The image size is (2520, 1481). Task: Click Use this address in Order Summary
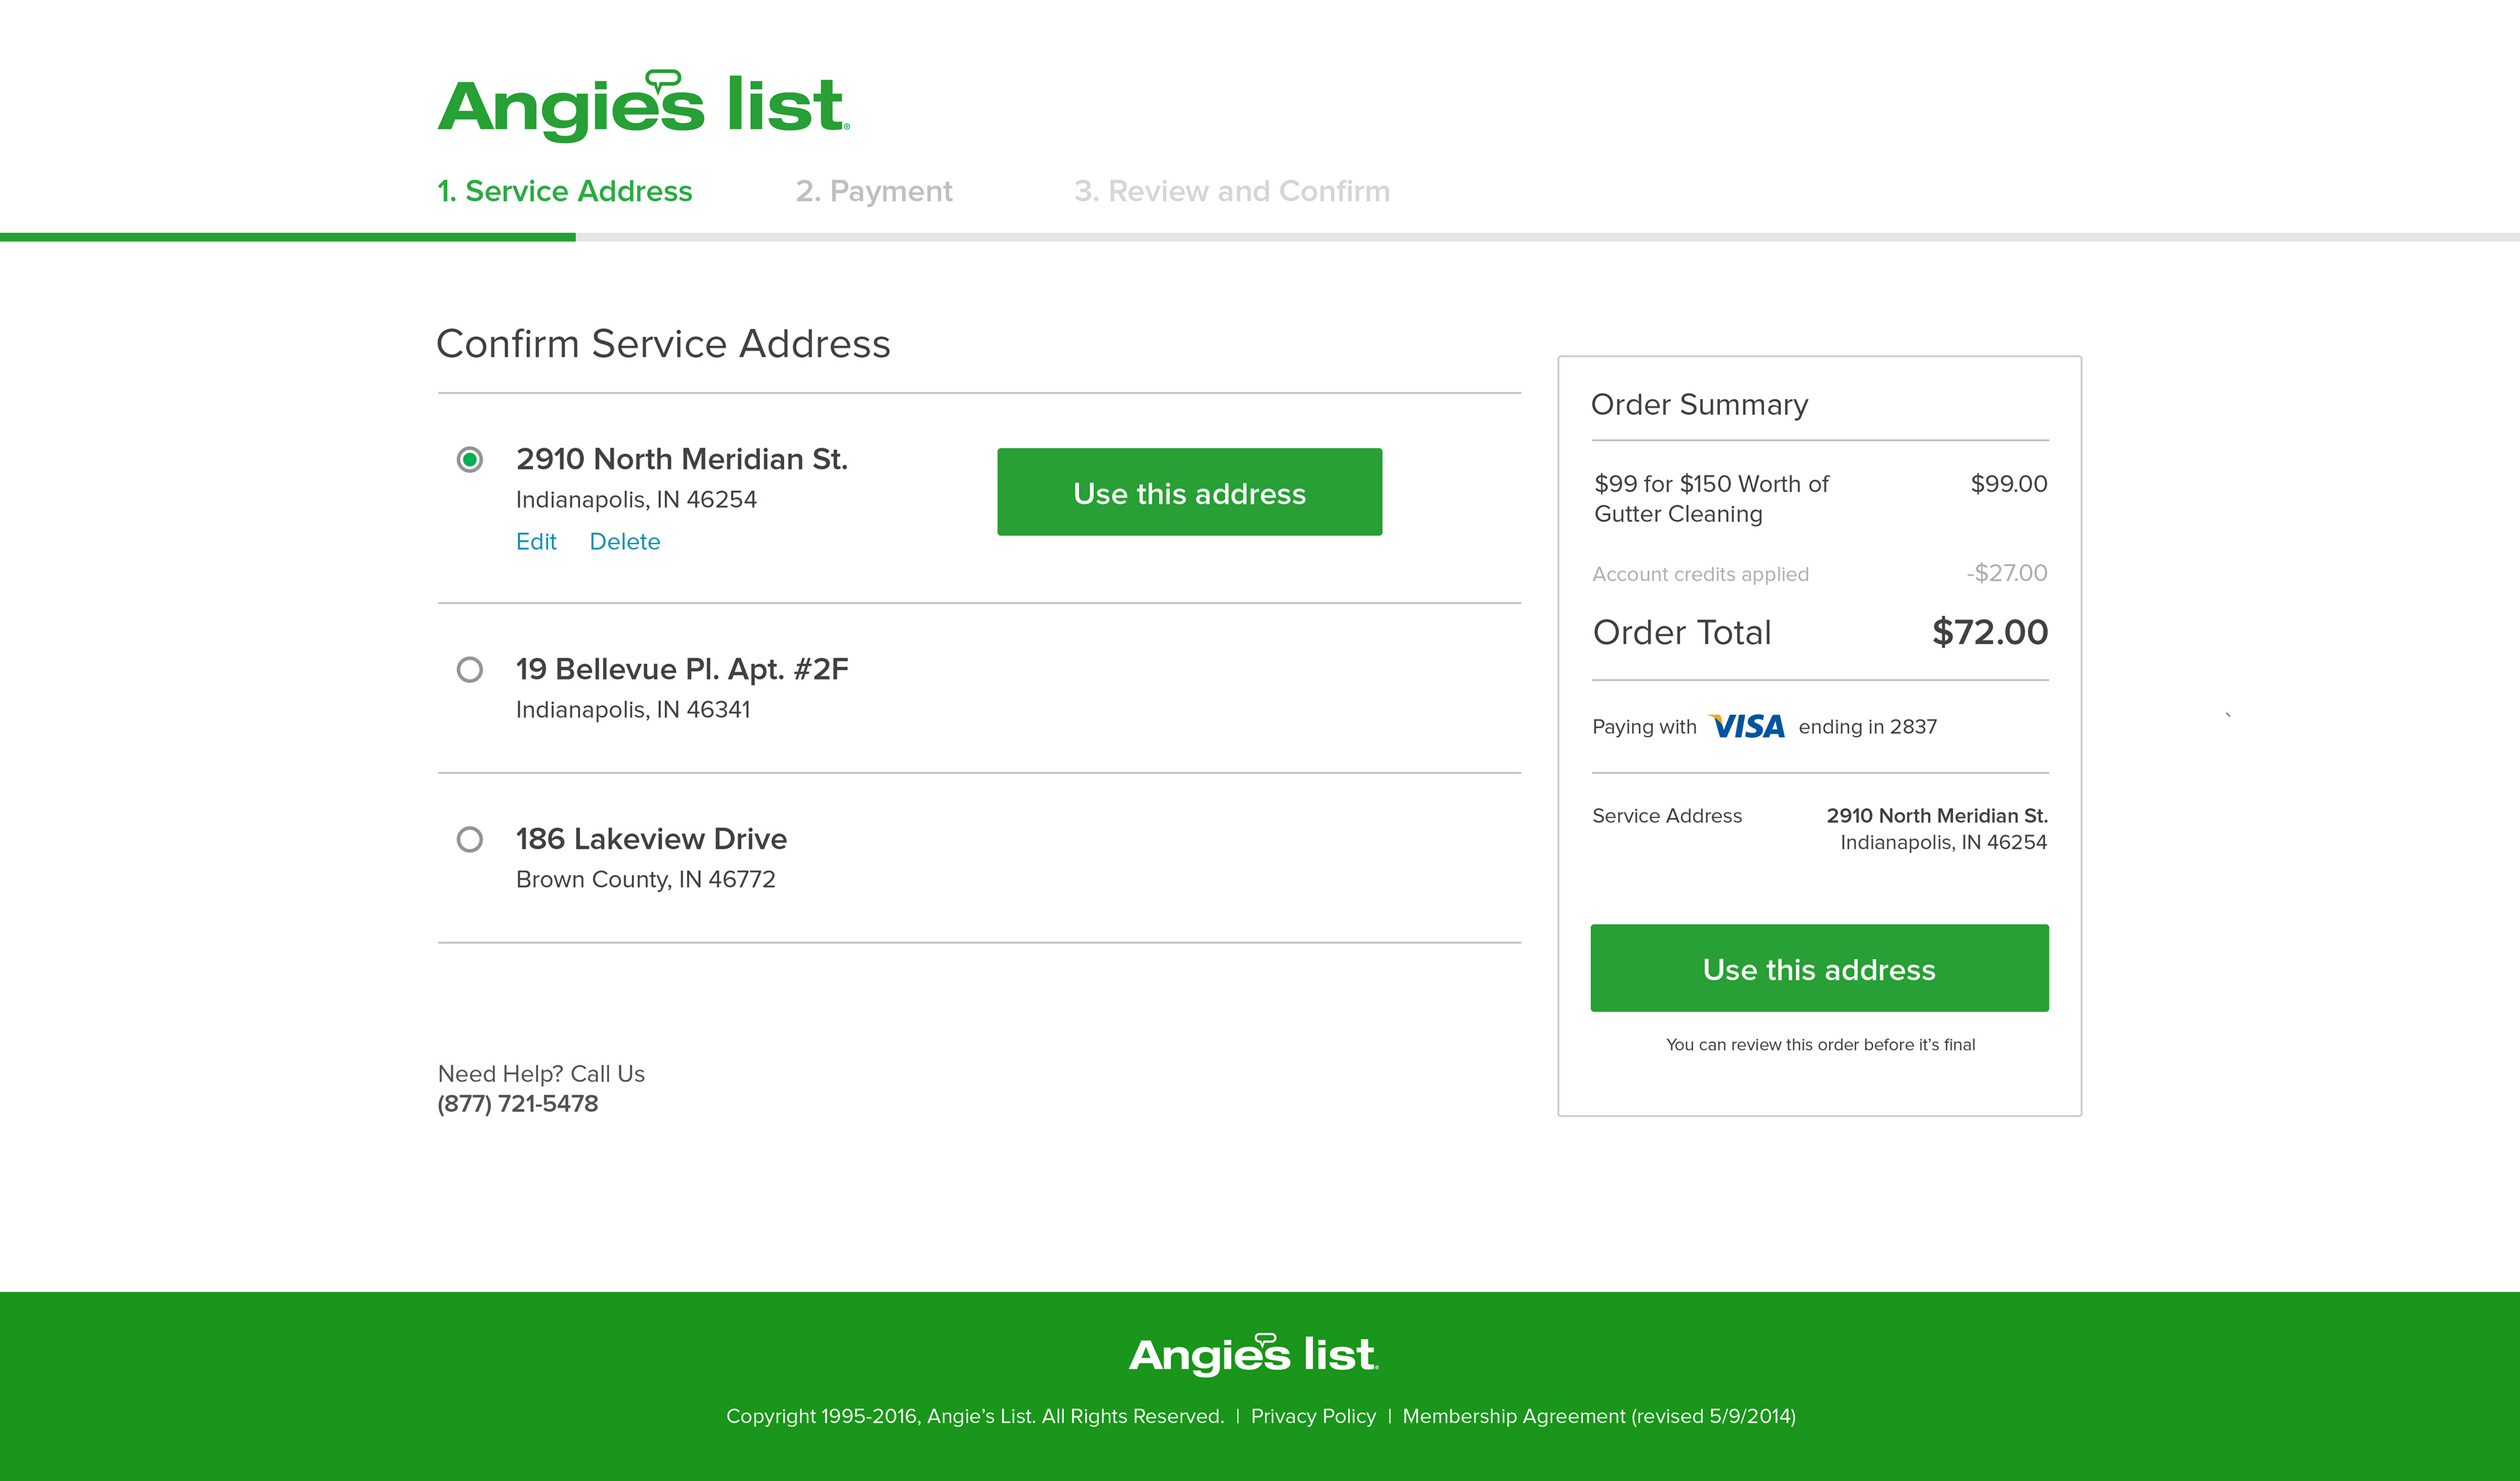1819,969
